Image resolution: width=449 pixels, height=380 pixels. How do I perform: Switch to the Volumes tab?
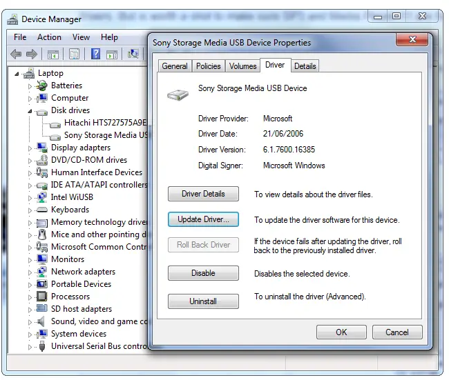pyautogui.click(x=243, y=66)
